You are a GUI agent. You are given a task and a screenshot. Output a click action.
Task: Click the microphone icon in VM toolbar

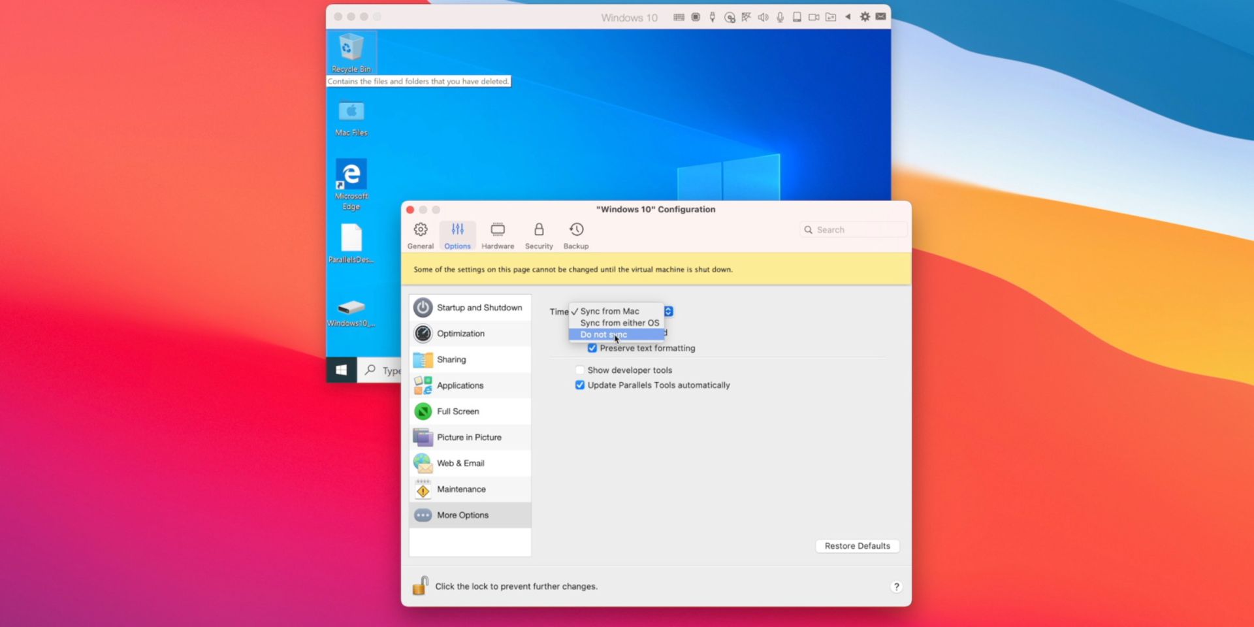pos(780,17)
